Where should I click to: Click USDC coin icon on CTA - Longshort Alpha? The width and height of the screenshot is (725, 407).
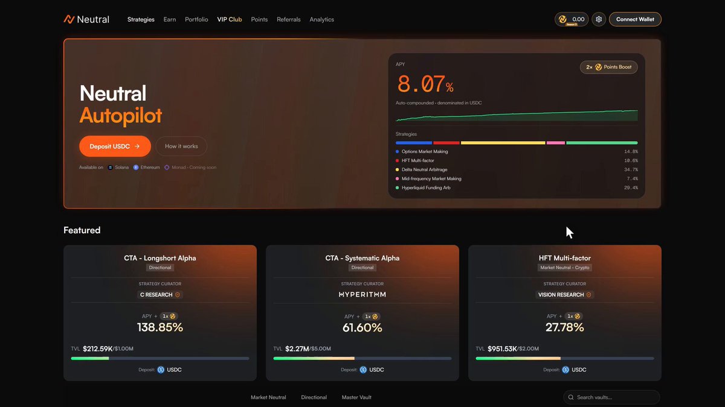161,370
